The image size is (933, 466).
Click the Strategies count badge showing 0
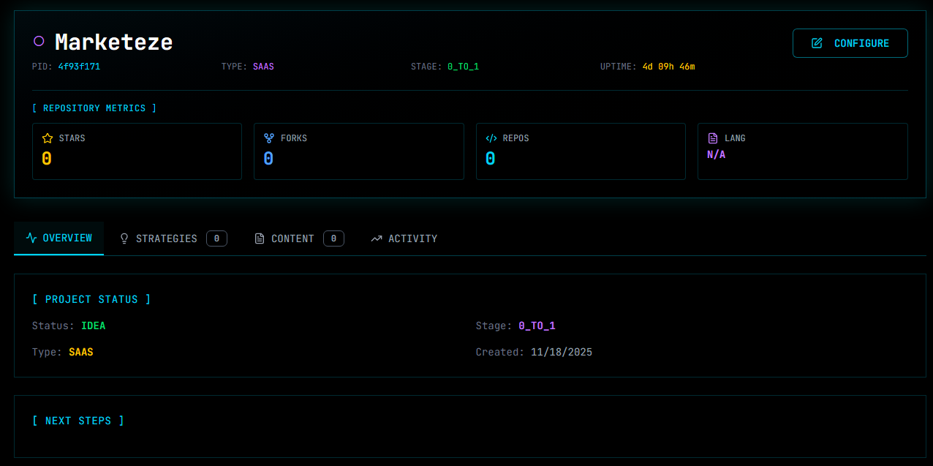pyautogui.click(x=216, y=238)
